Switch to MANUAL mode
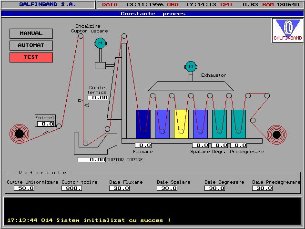The width and height of the screenshot is (305, 229). click(31, 33)
